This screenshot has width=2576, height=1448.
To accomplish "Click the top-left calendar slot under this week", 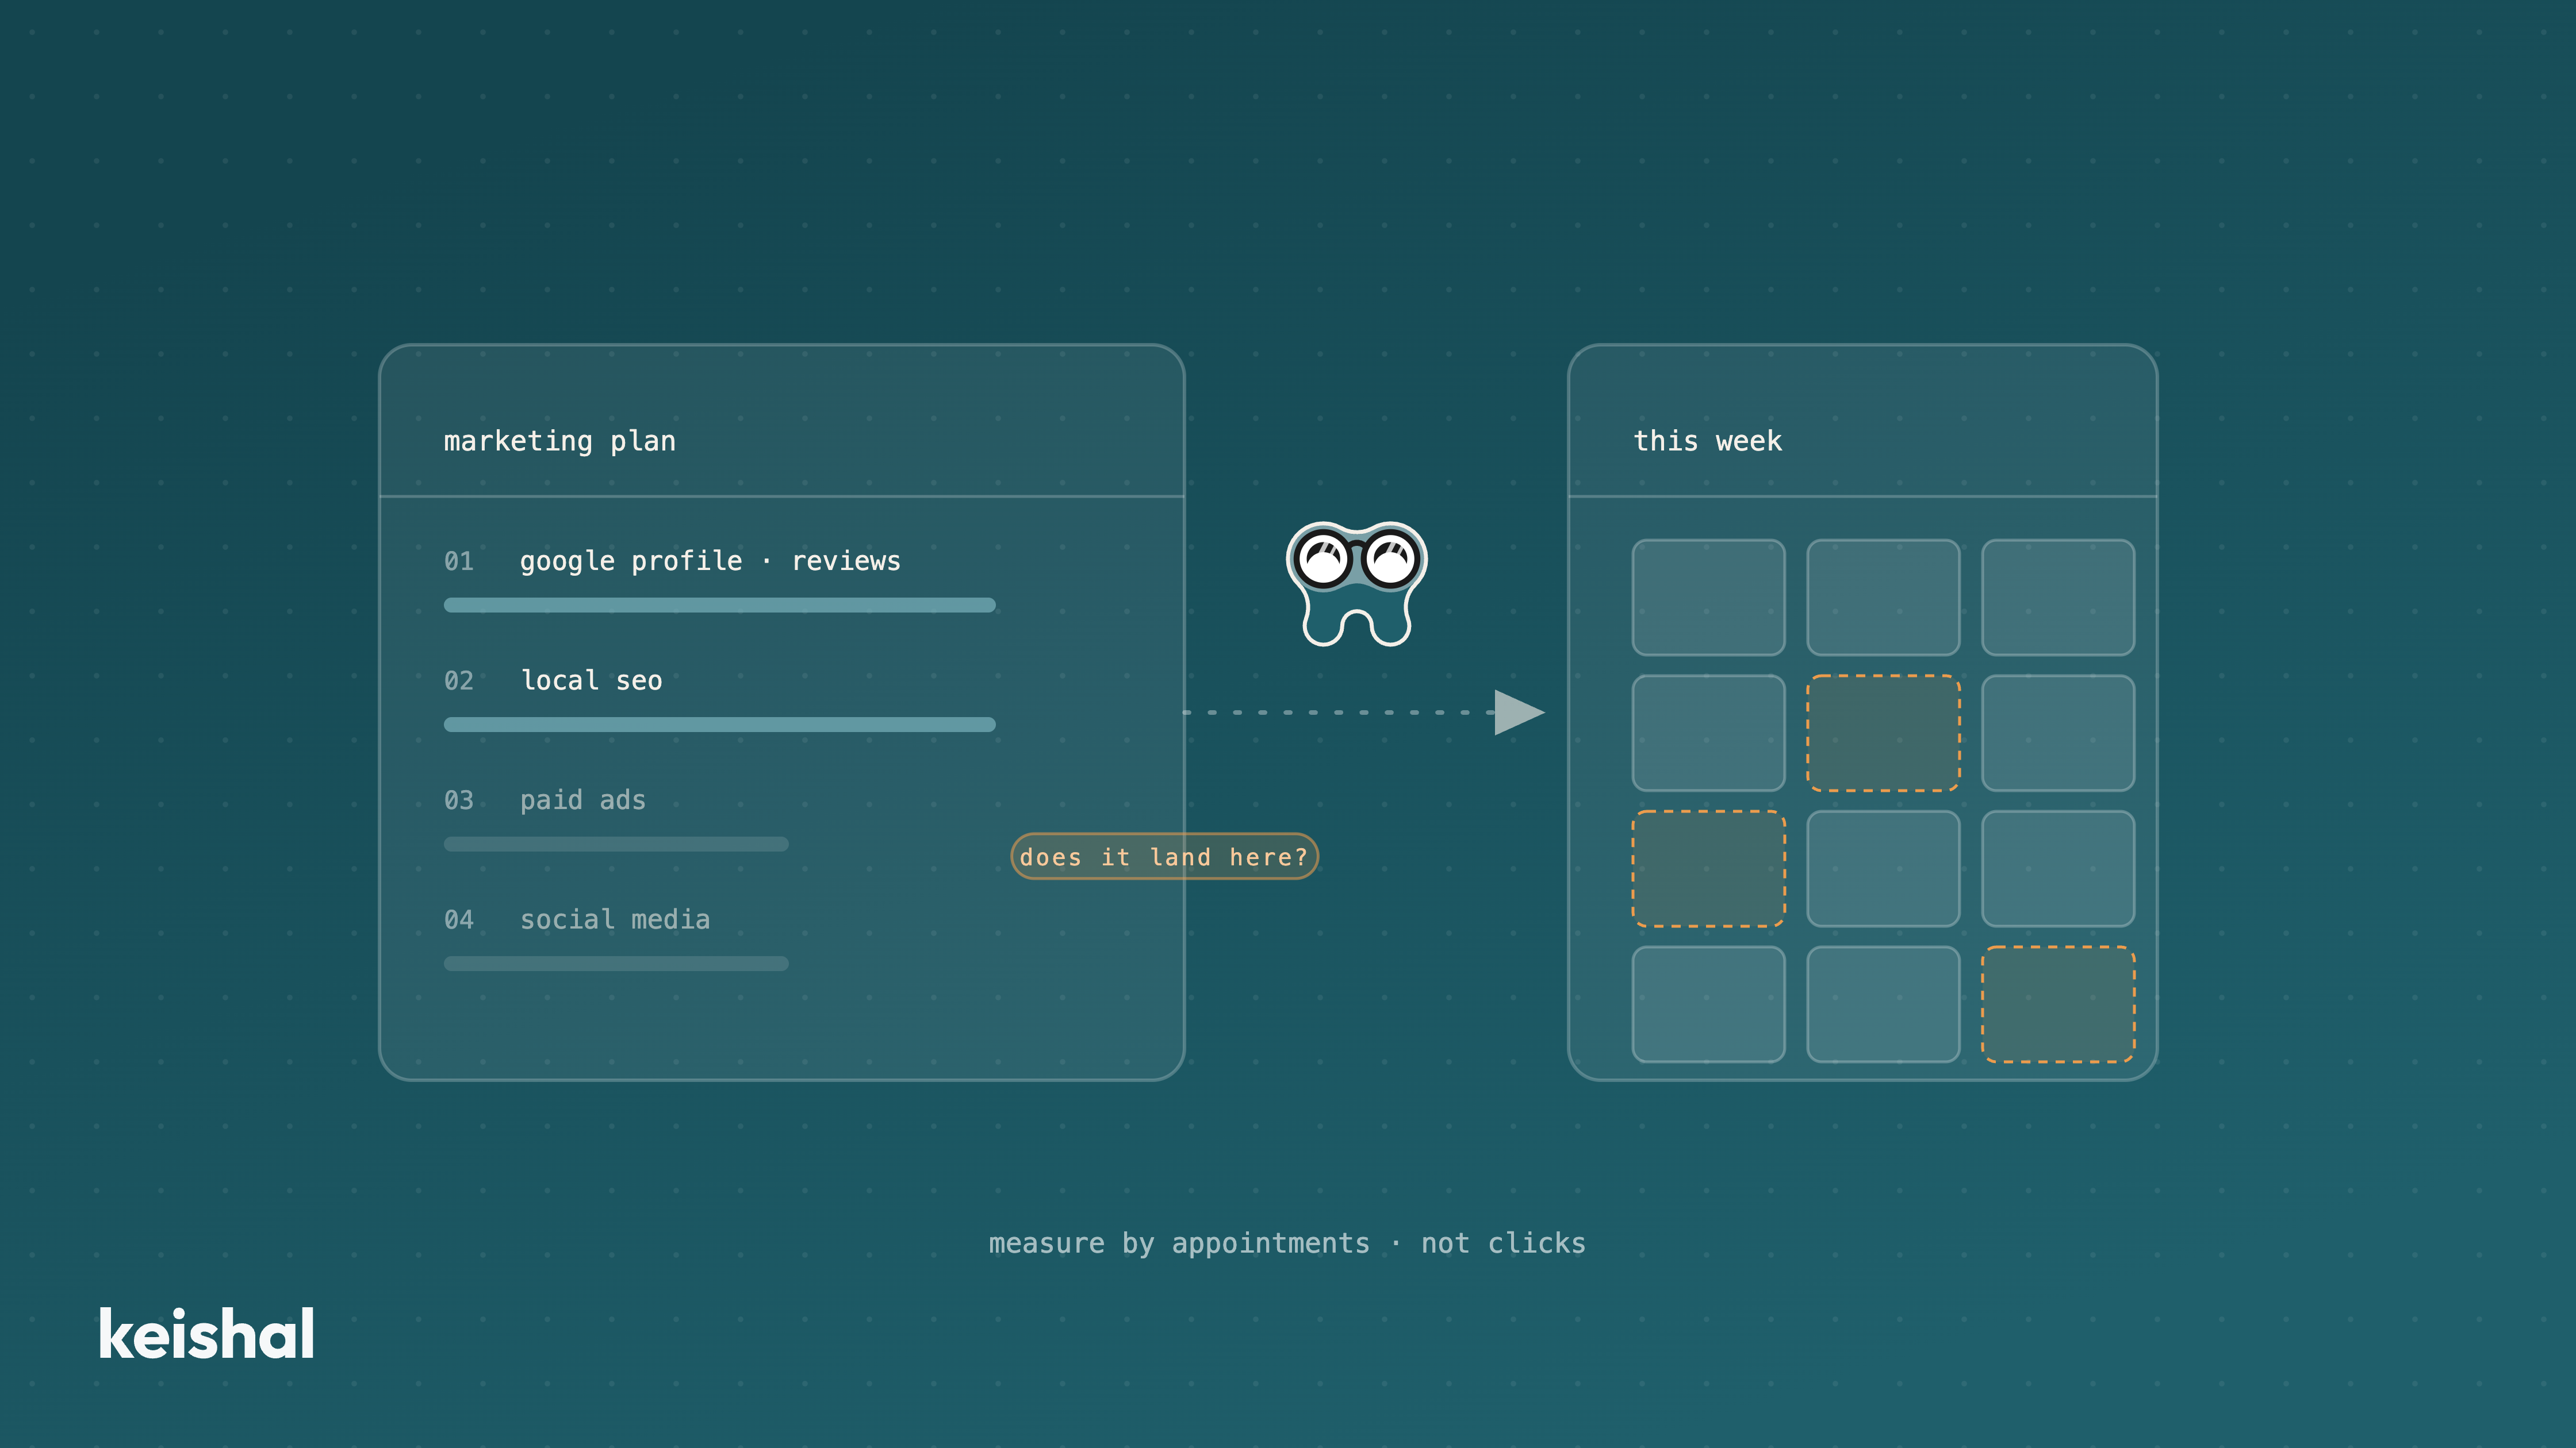I will tap(1708, 598).
